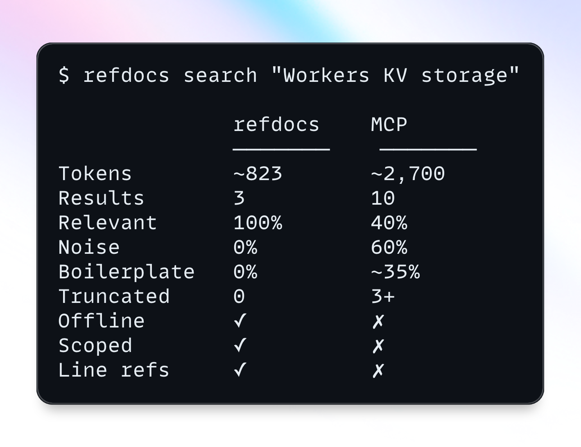
Task: Click the MCP Results value 10
Action: (x=383, y=198)
